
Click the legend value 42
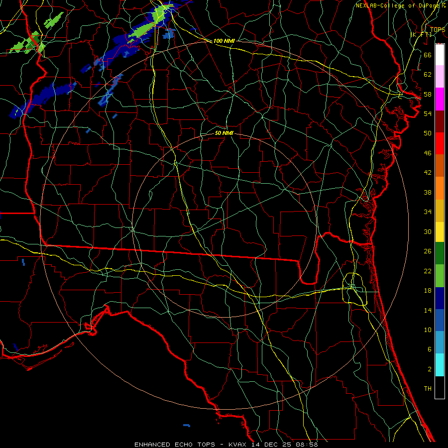click(428, 172)
